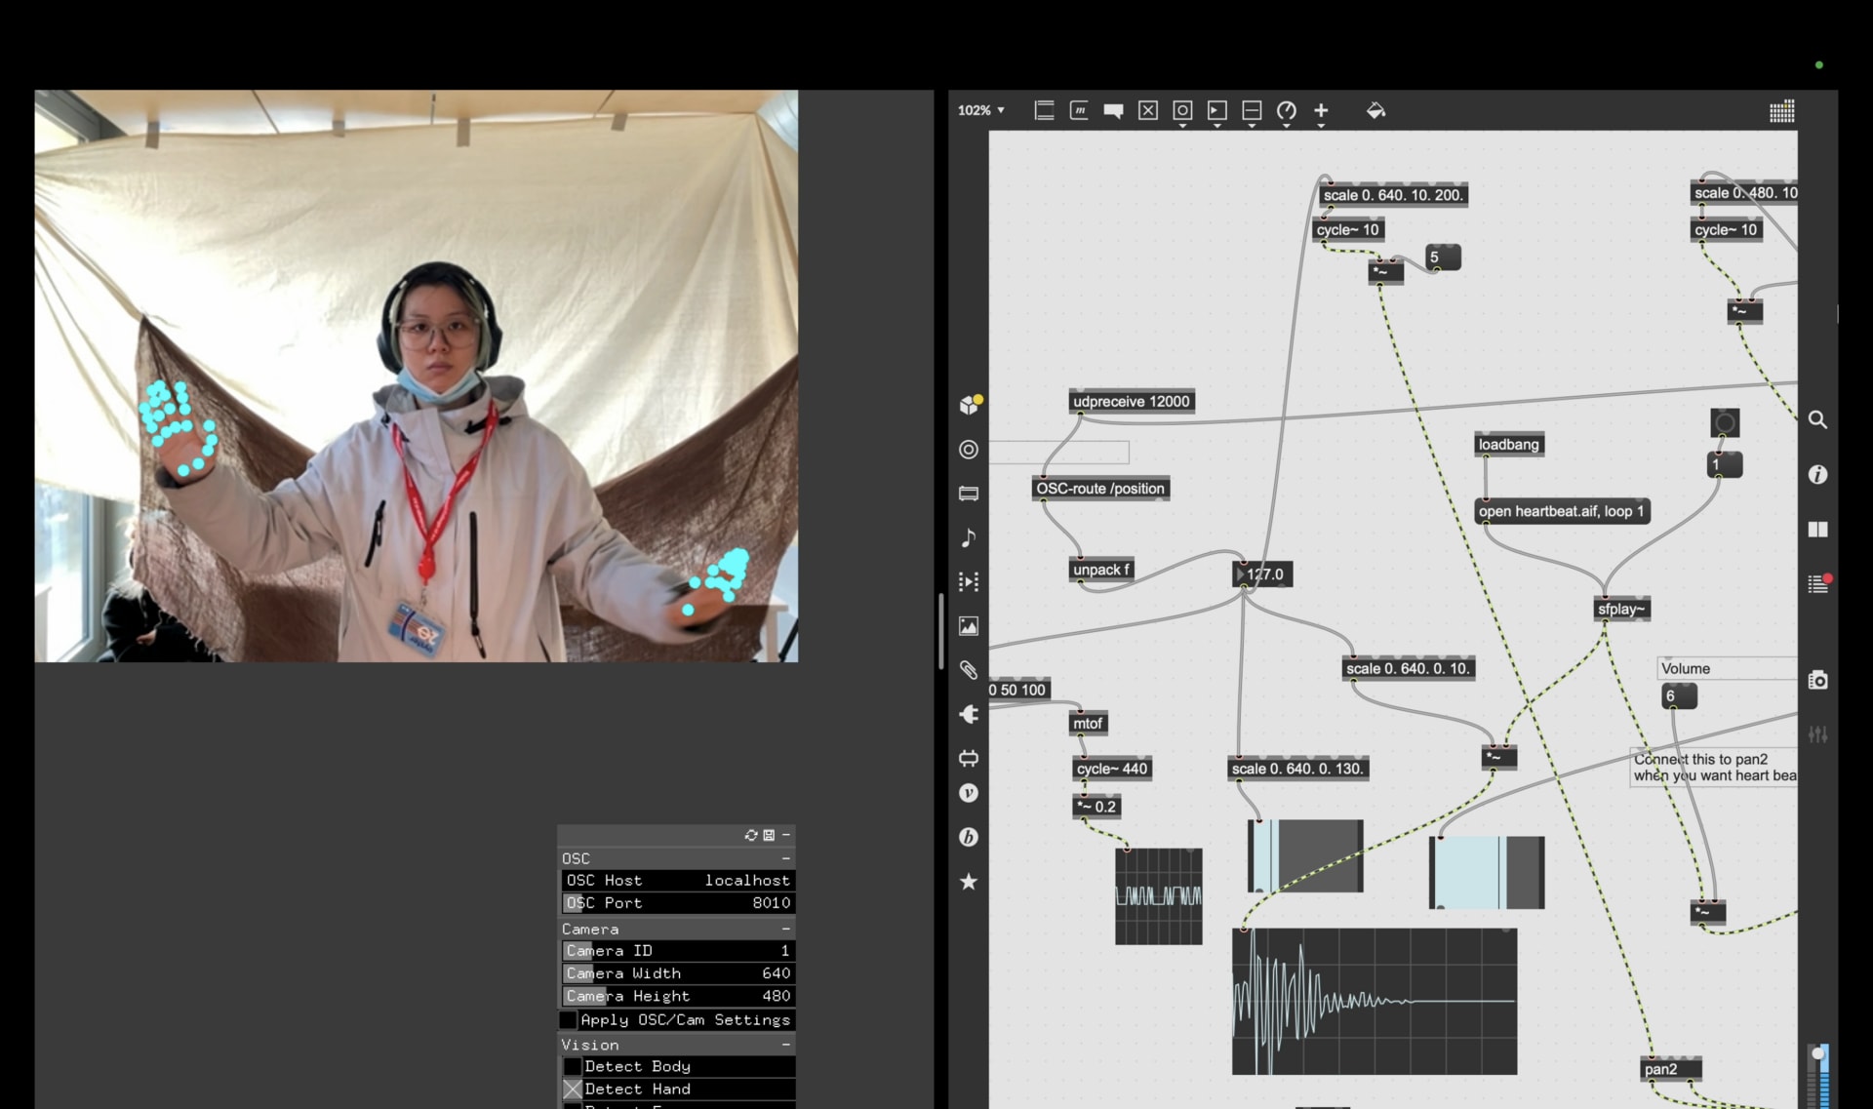Open the Packages browser cube icon
The width and height of the screenshot is (1873, 1109).
click(969, 405)
